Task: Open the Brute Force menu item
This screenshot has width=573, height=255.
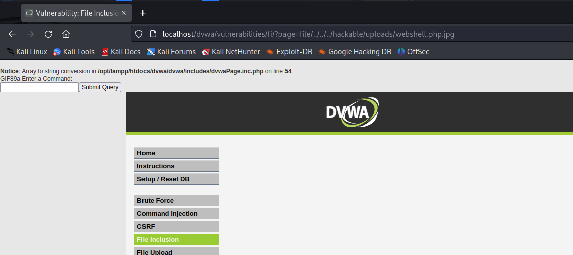Action: click(177, 201)
